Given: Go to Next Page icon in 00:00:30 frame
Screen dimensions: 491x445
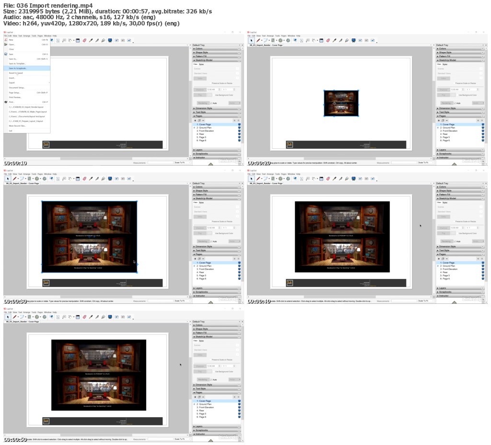Looking at the screenshot, I should point(129,179).
